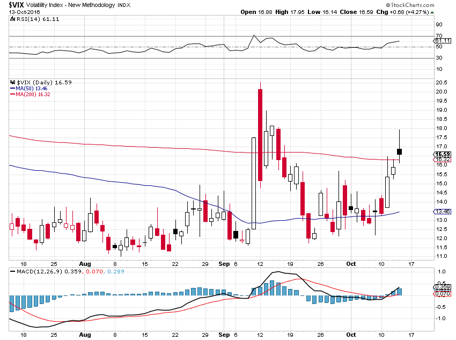Click 'Aug' on the price panel date axis
The height and width of the screenshot is (340, 456).
click(x=85, y=264)
